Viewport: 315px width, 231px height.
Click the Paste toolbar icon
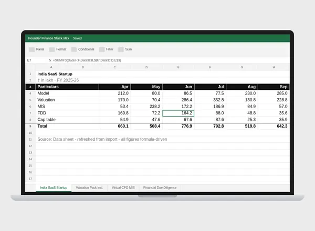[31, 49]
